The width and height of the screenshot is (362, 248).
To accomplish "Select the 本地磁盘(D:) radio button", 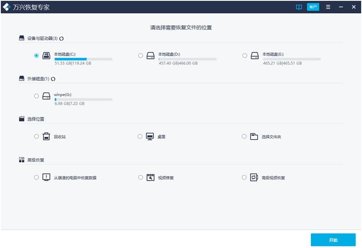I will (x=141, y=56).
